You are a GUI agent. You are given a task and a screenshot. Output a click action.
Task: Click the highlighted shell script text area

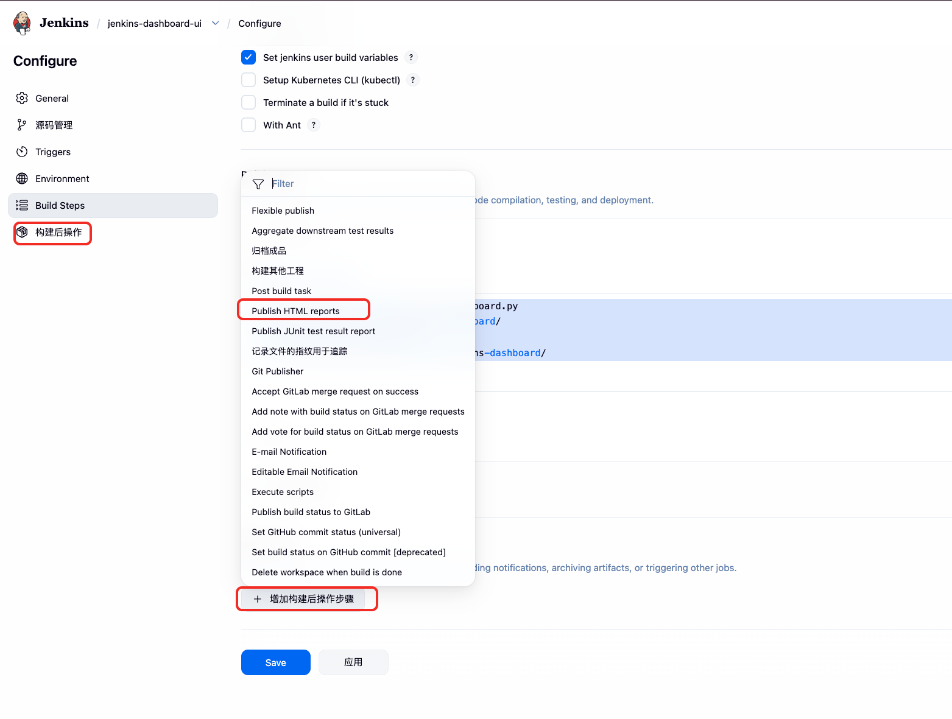tap(713, 330)
